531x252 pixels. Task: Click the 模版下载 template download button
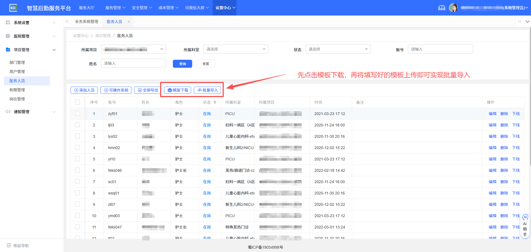click(x=178, y=90)
